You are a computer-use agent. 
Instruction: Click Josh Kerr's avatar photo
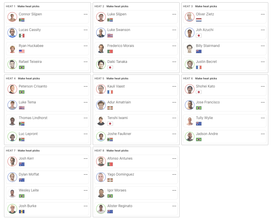pos(12,161)
